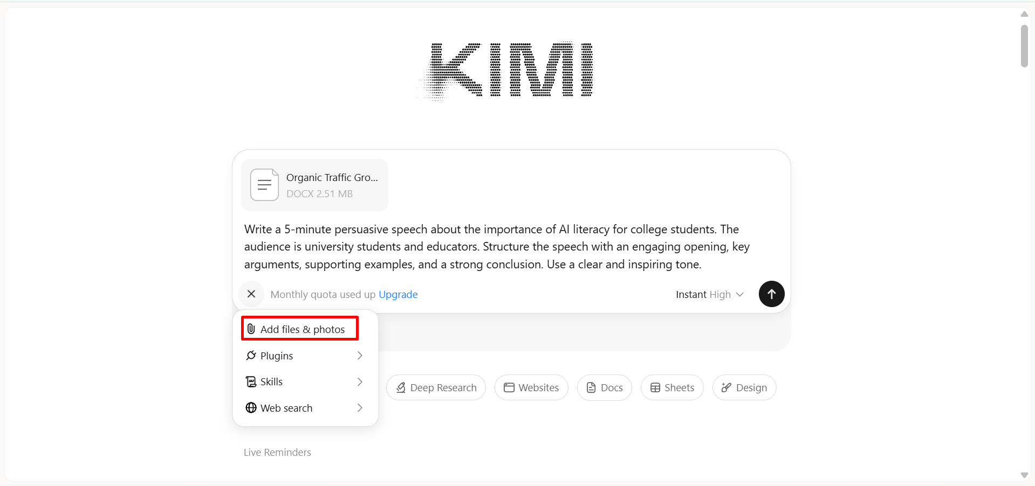Click the DOCX 2.51 MB file size text
The image size is (1035, 486).
click(319, 193)
